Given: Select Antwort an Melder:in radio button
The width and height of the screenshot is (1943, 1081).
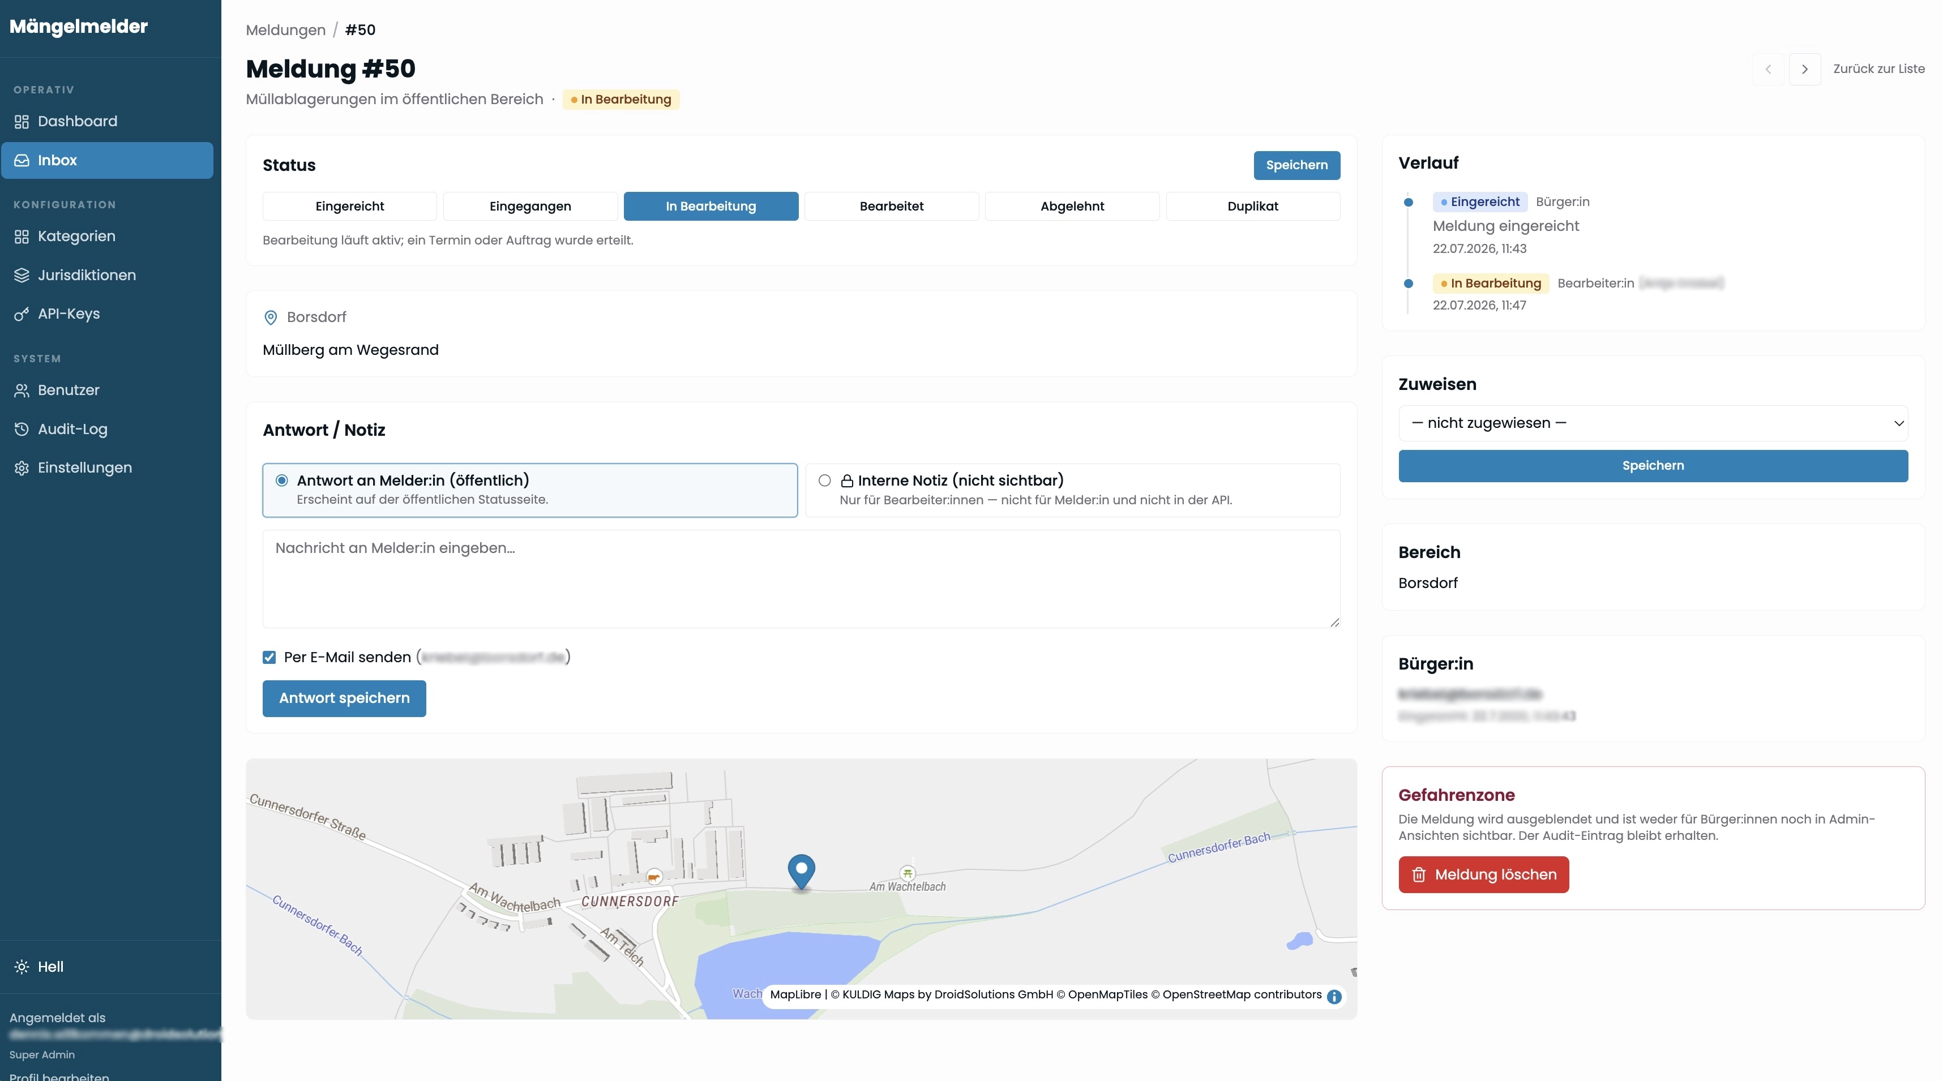Looking at the screenshot, I should pyautogui.click(x=282, y=480).
